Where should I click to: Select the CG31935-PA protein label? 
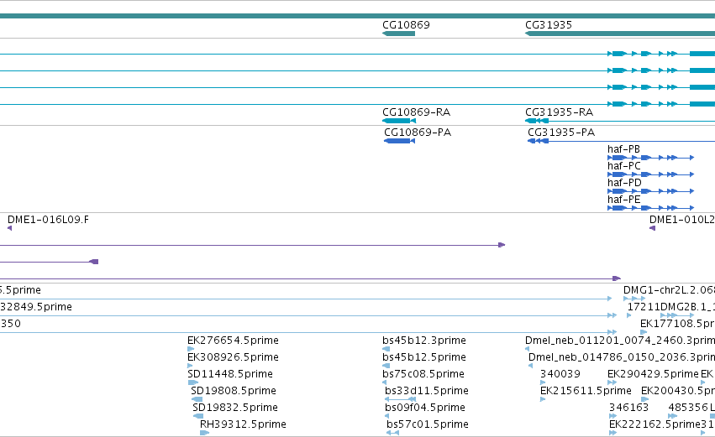coord(561,133)
